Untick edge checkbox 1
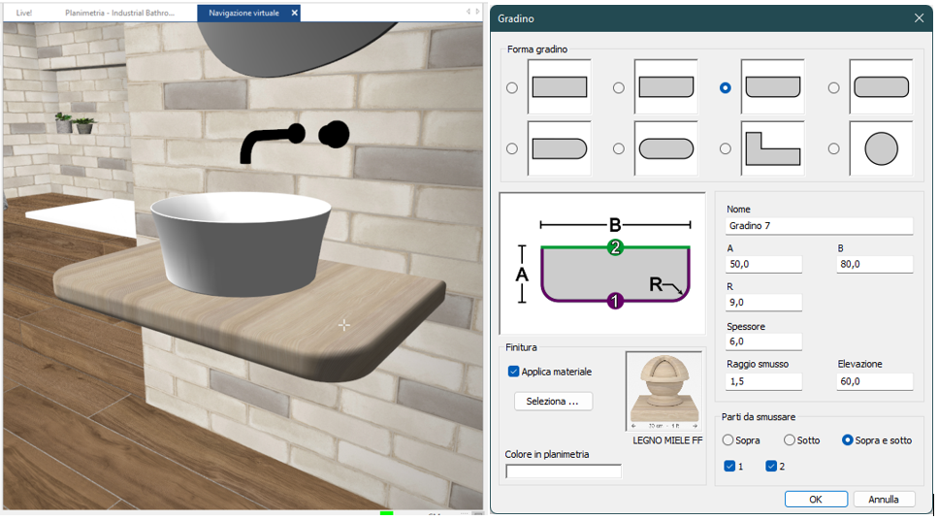 coord(729,466)
